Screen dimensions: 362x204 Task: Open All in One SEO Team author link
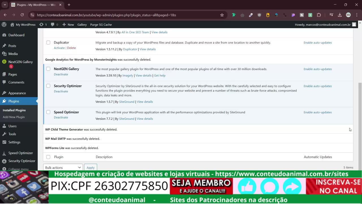(x=135, y=32)
